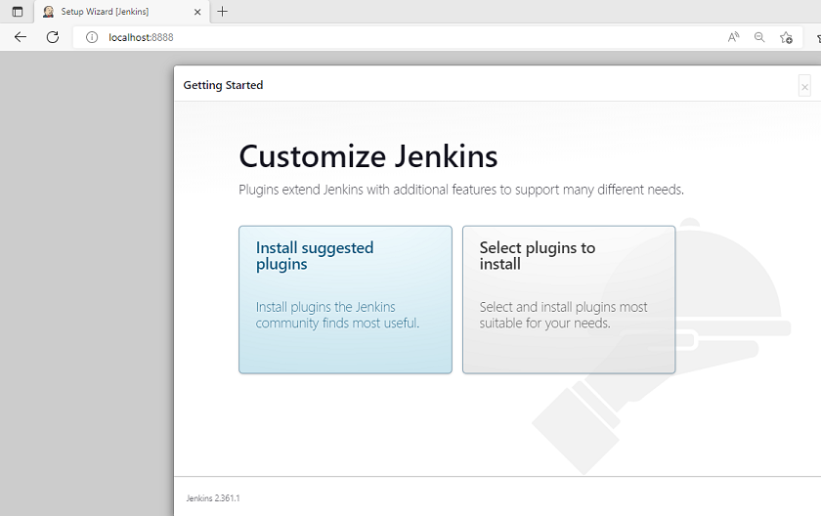Open the partially visible favorites icon at toolbar edge
The image size is (821, 516).
coord(816,37)
